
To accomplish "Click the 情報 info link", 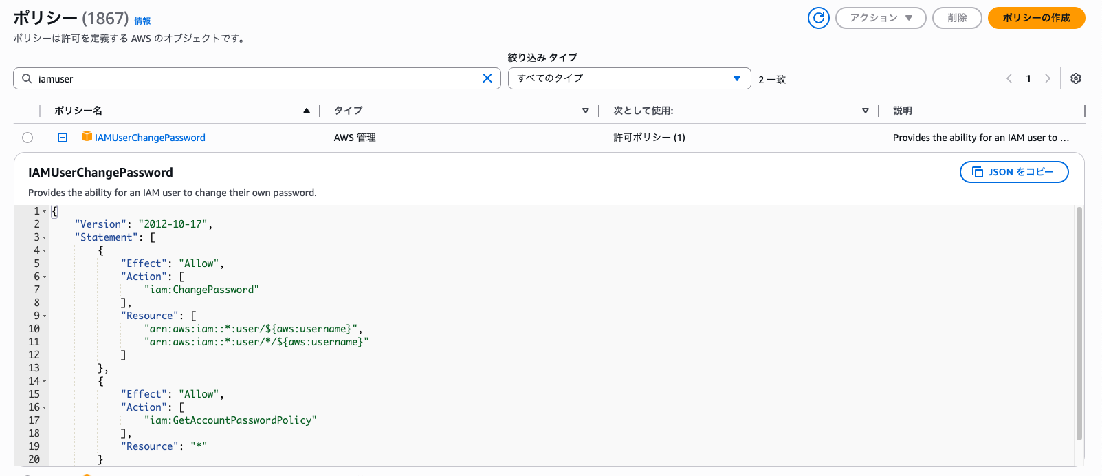I will (x=142, y=21).
